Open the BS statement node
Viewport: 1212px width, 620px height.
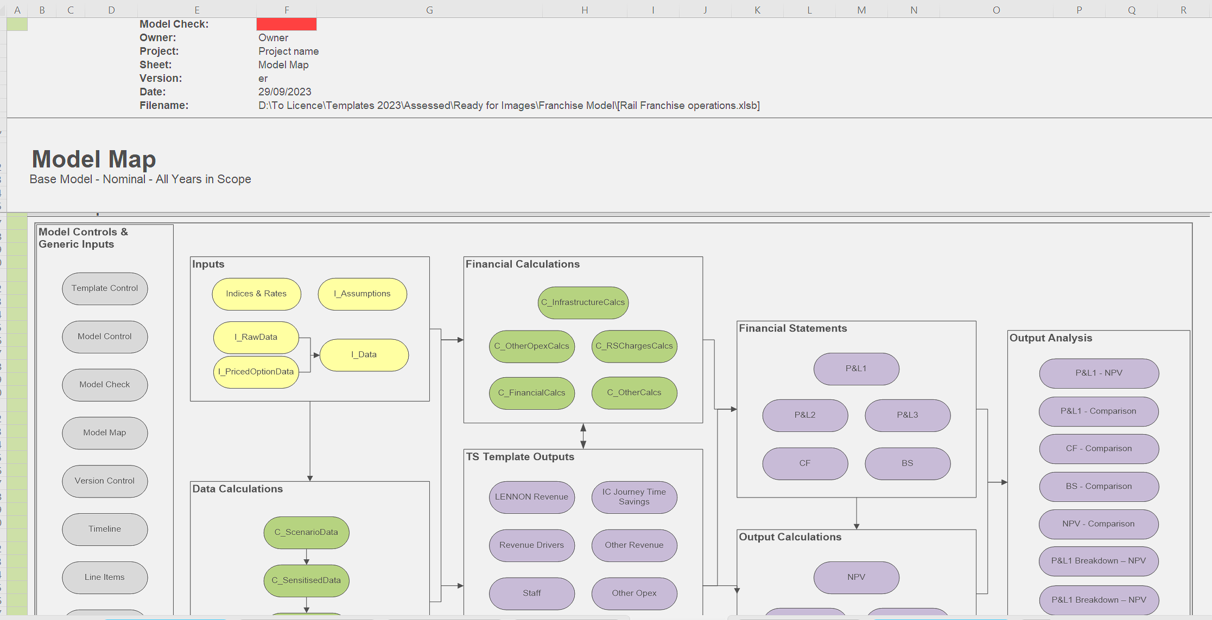point(908,463)
